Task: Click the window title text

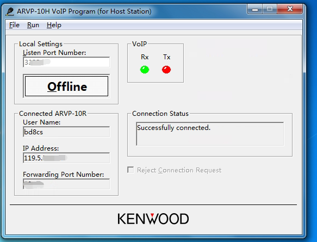Action: pos(84,11)
